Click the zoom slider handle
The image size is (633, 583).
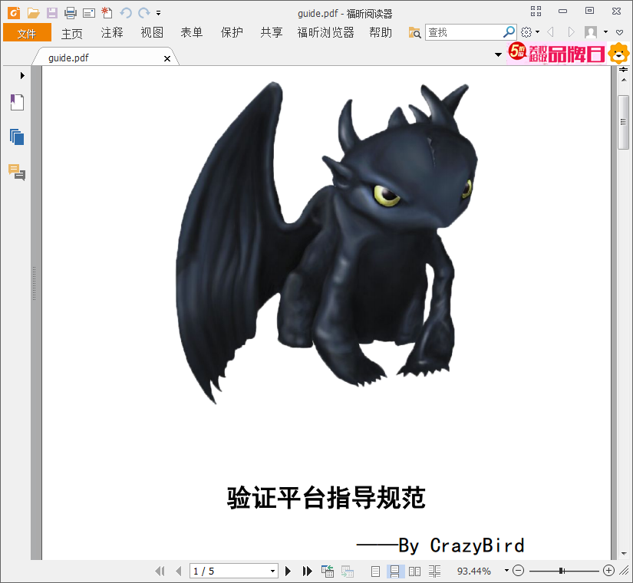pyautogui.click(x=562, y=571)
